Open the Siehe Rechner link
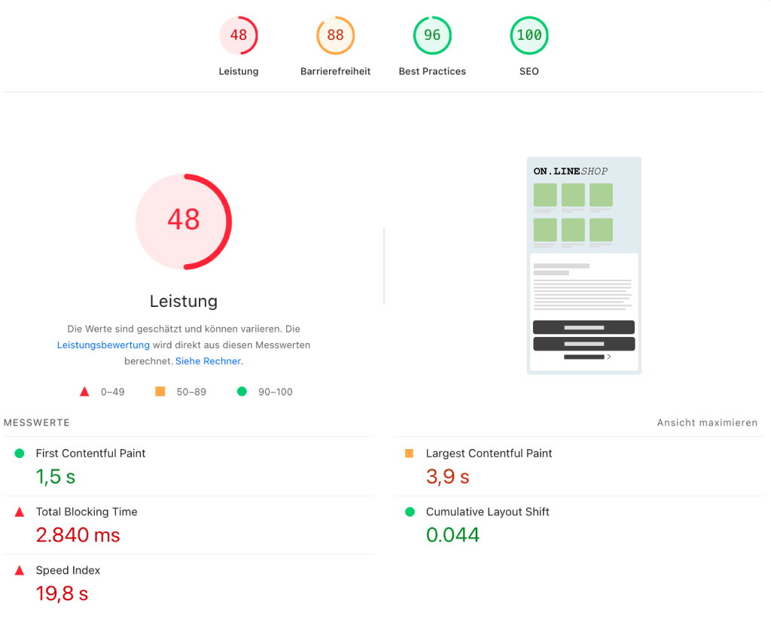771x619 pixels. click(x=209, y=361)
